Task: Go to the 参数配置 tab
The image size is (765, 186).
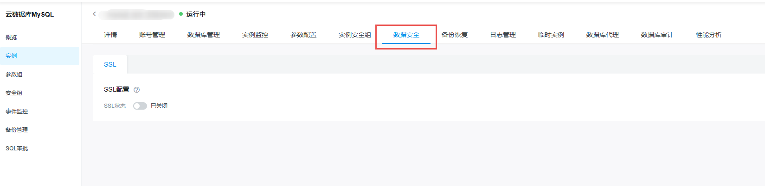Action: [x=303, y=35]
